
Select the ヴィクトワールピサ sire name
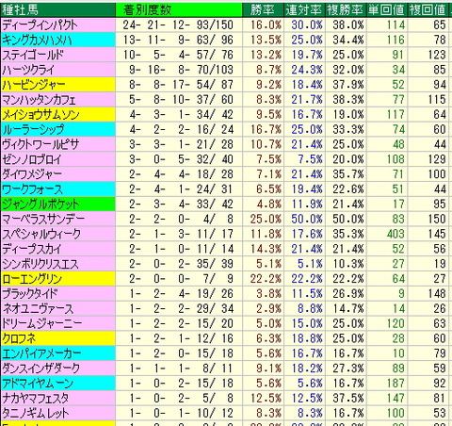tap(40, 144)
